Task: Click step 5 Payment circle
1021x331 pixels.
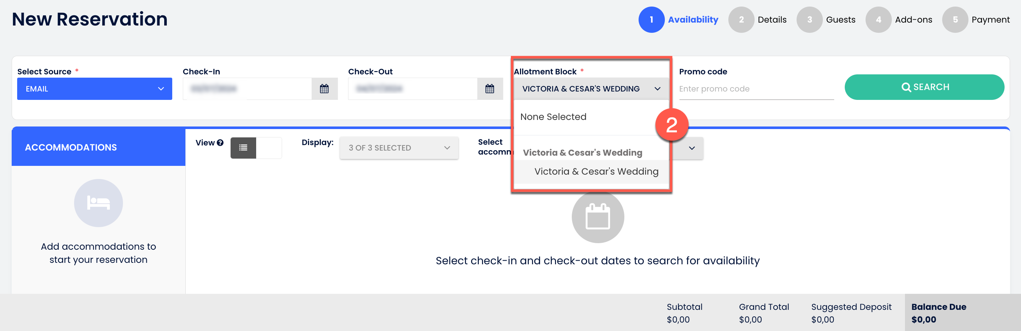Action: pos(955,20)
